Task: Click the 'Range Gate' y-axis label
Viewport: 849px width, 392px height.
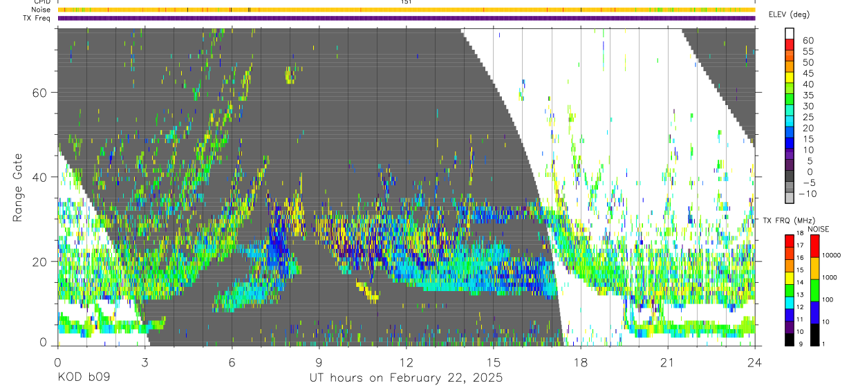Action: (19, 188)
